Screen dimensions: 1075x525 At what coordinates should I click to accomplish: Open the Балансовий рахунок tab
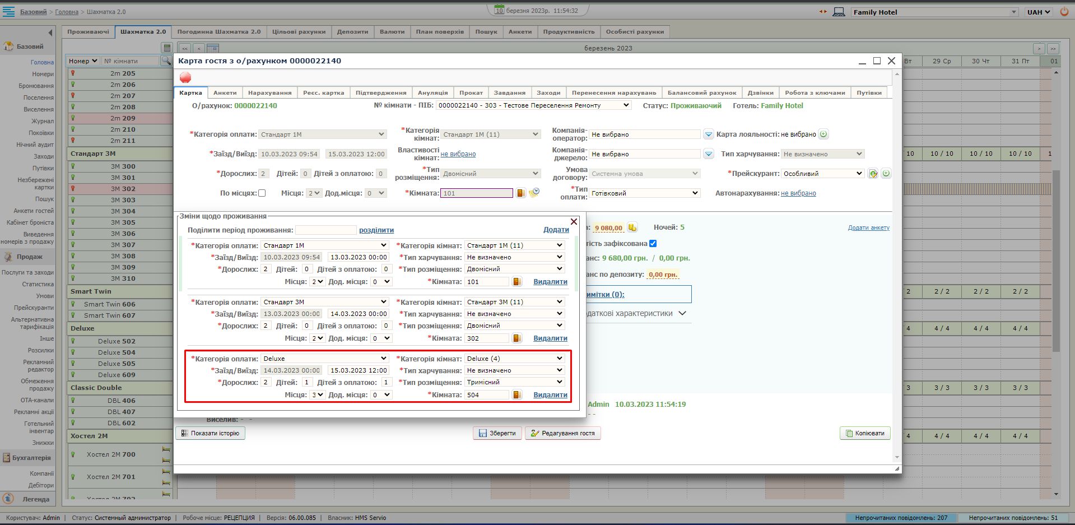tap(701, 93)
